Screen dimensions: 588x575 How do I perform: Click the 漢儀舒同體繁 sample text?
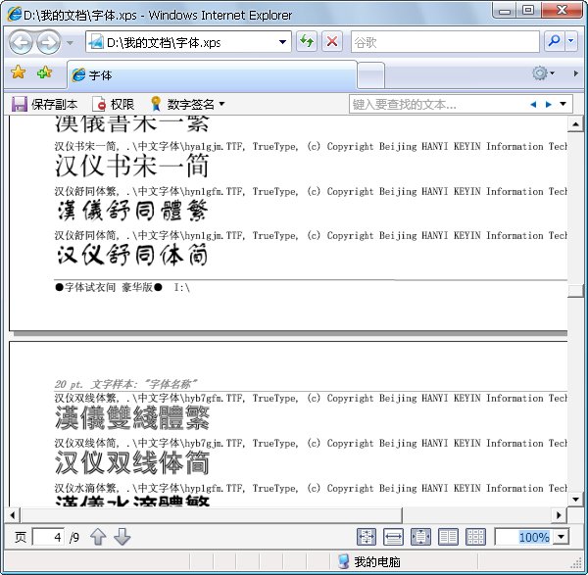pyautogui.click(x=132, y=211)
